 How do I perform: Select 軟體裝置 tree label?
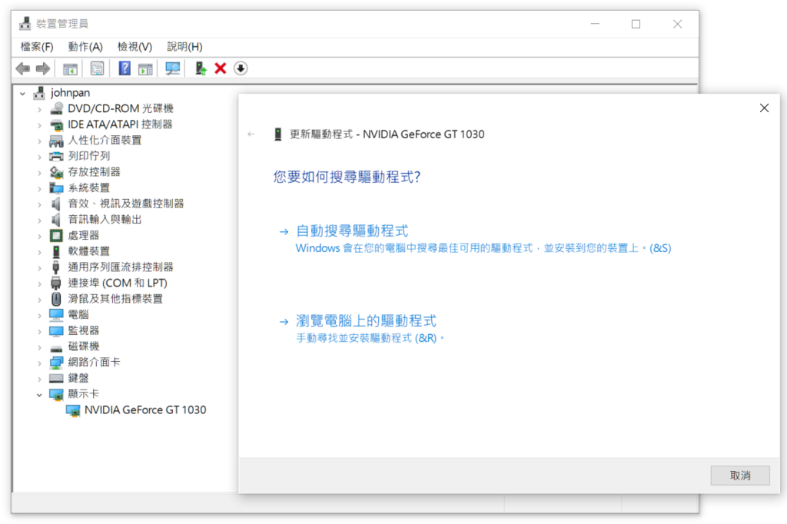tap(89, 251)
